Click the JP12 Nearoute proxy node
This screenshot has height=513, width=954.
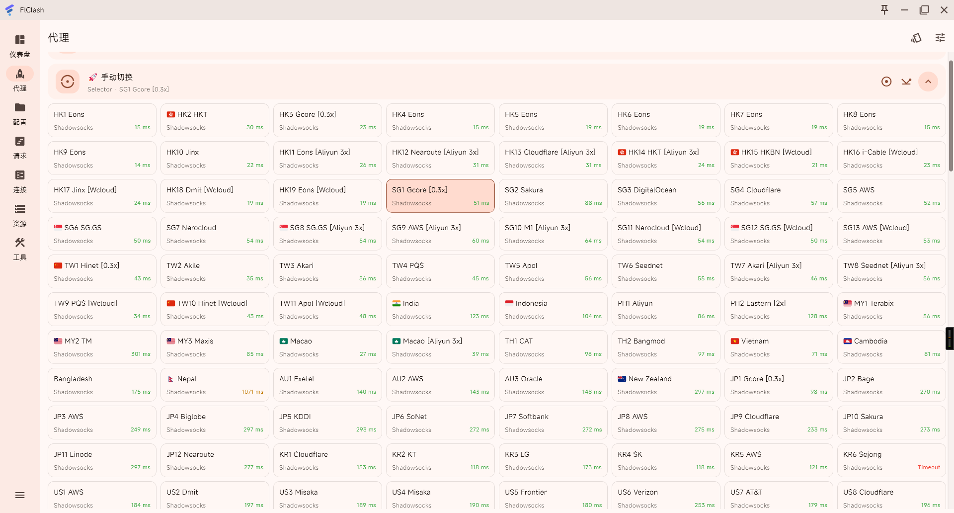coord(215,460)
